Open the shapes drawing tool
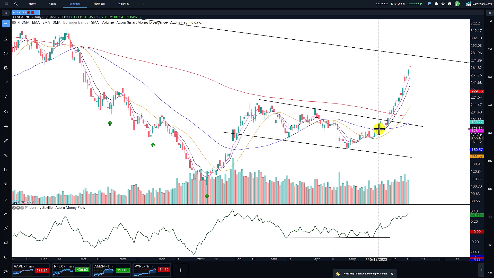The height and width of the screenshot is (278, 494). tap(6, 112)
